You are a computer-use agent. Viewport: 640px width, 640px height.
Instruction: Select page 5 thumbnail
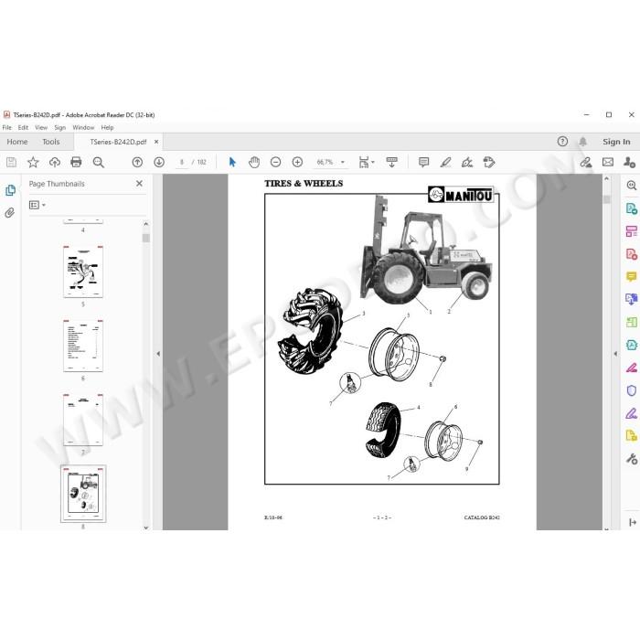click(x=83, y=272)
